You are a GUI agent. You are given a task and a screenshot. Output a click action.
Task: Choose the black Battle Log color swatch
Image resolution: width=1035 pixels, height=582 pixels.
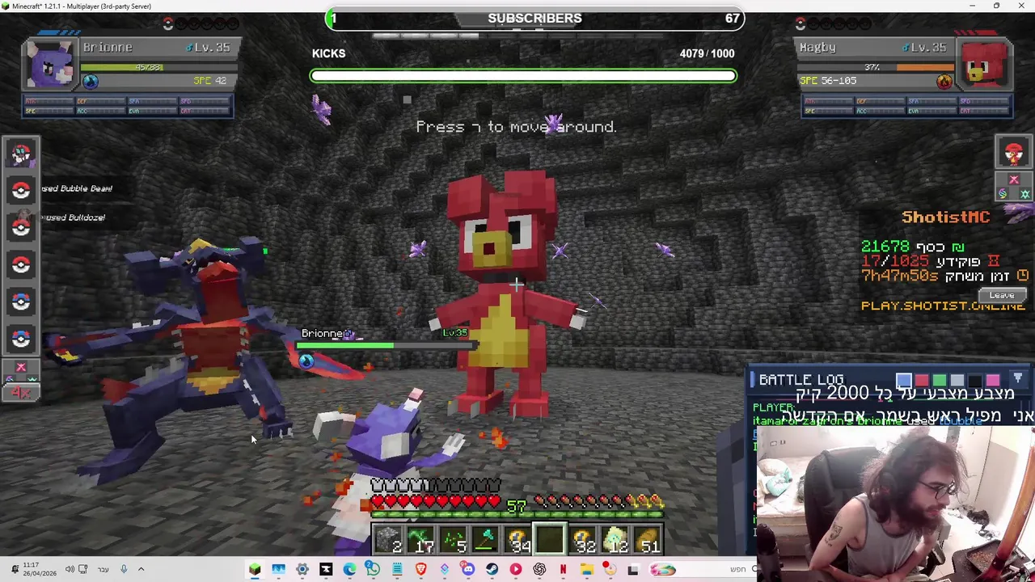pos(975,381)
